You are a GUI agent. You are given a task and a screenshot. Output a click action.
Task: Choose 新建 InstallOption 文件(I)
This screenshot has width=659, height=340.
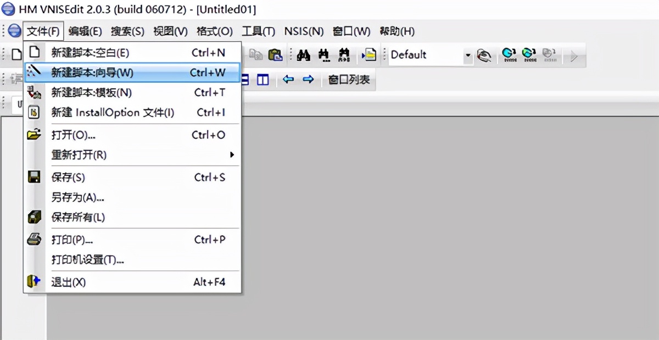click(x=132, y=112)
